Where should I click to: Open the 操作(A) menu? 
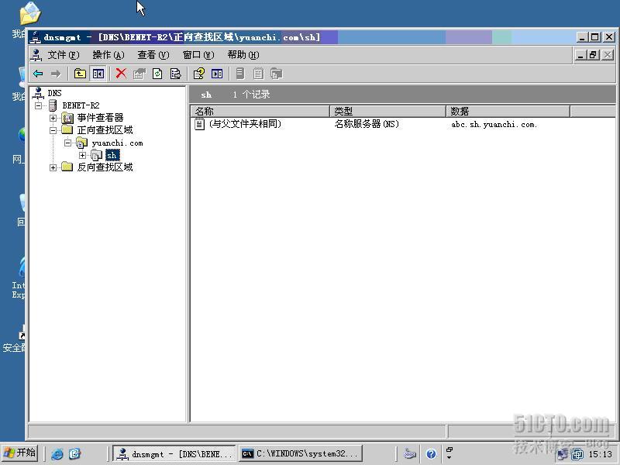click(x=108, y=55)
